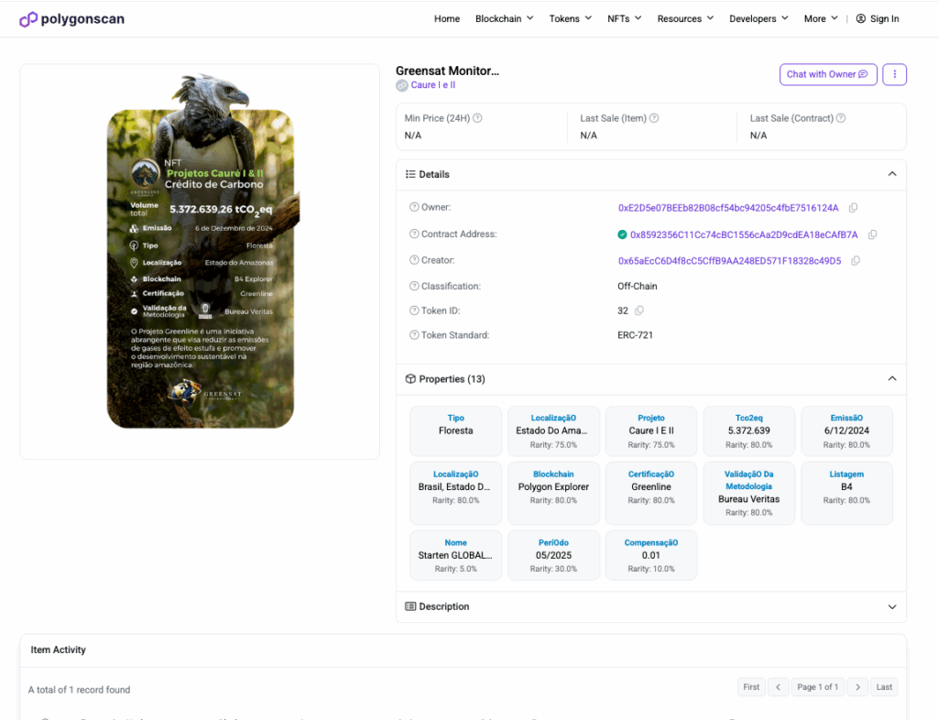Expand the Description section

pyautogui.click(x=892, y=606)
